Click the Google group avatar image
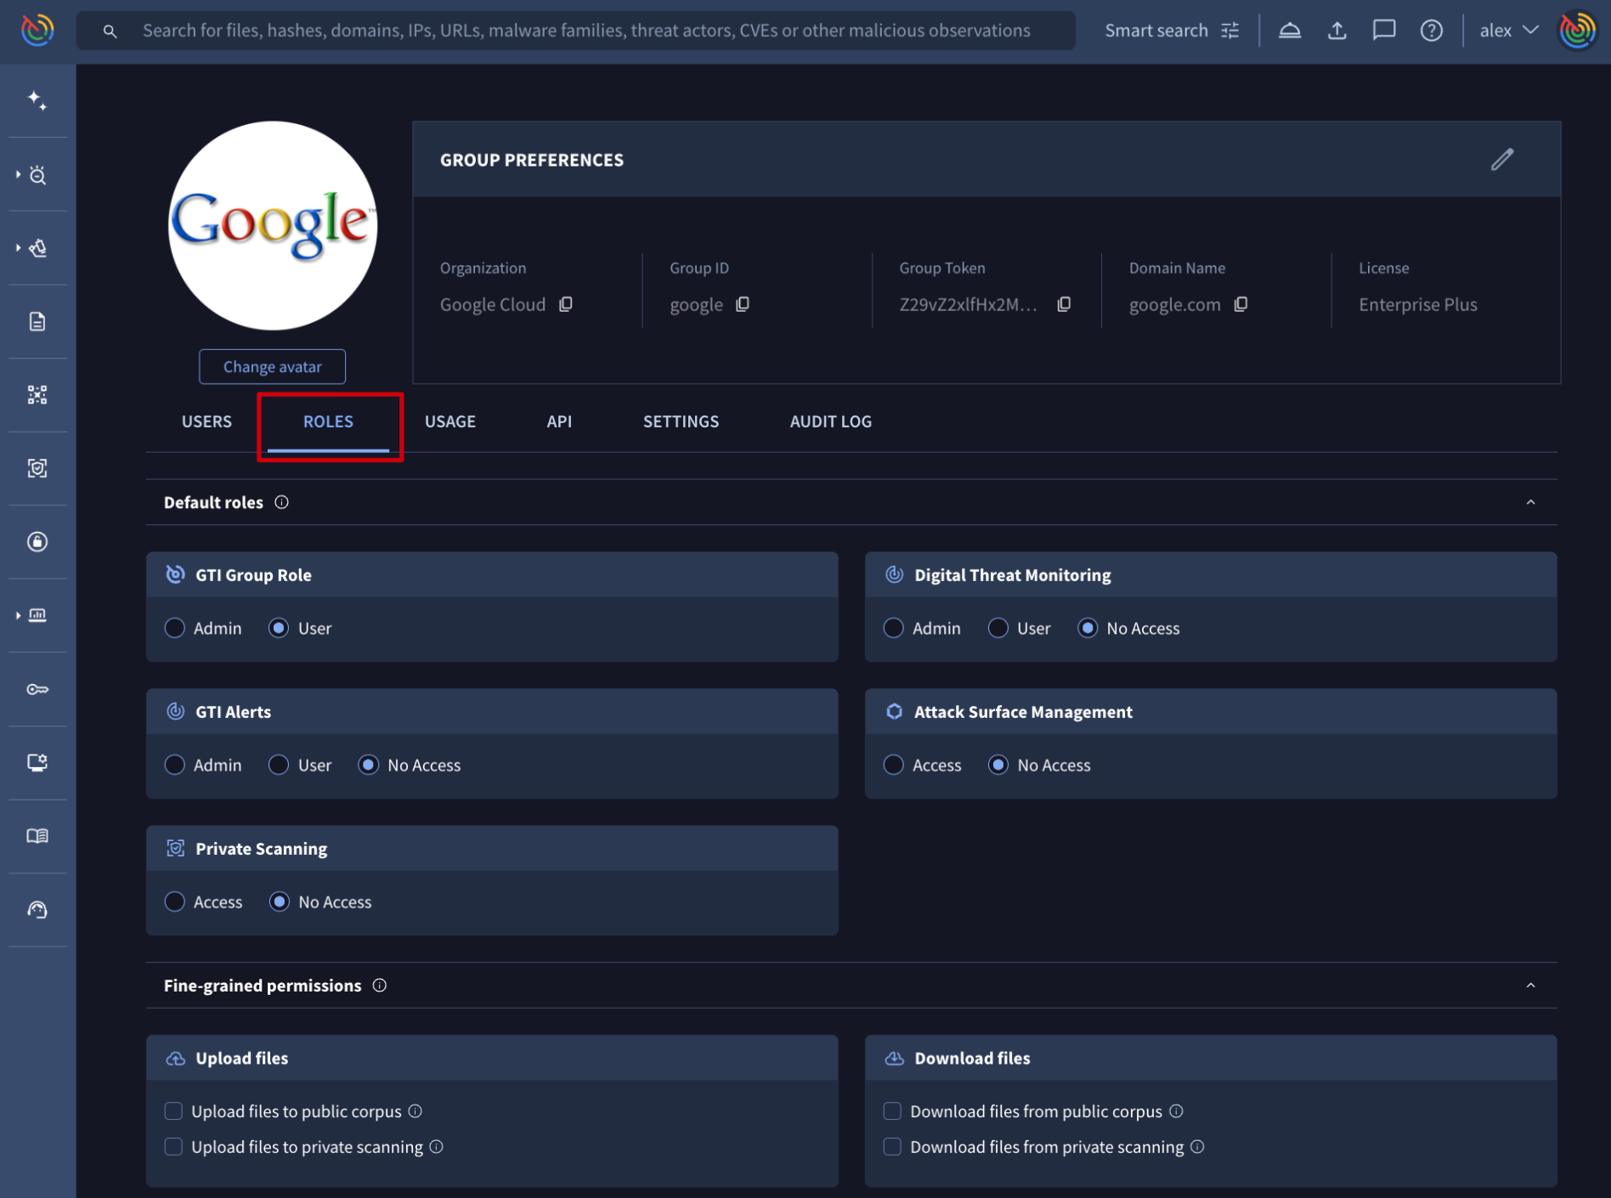Image resolution: width=1611 pixels, height=1198 pixels. 273,225
